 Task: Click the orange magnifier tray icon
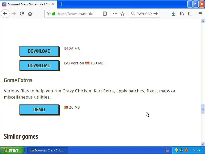pyautogui.click(x=186, y=150)
